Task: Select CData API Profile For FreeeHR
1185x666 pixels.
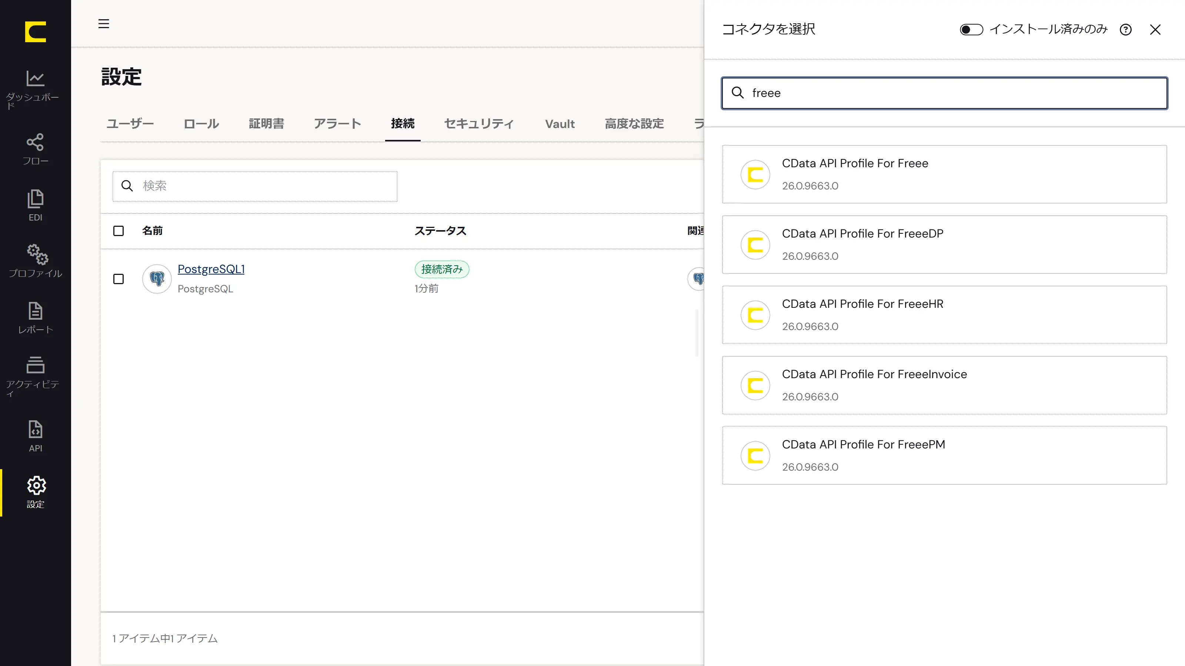Action: [x=944, y=315]
